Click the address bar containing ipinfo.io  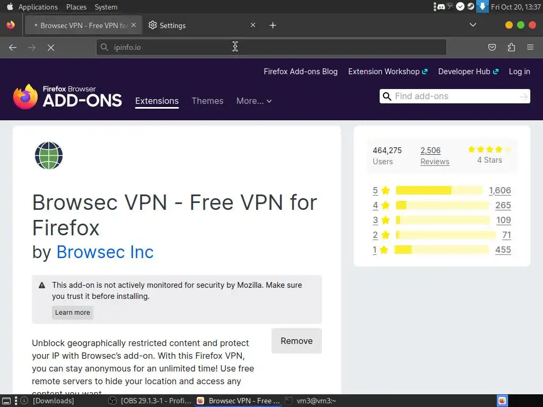click(271, 47)
